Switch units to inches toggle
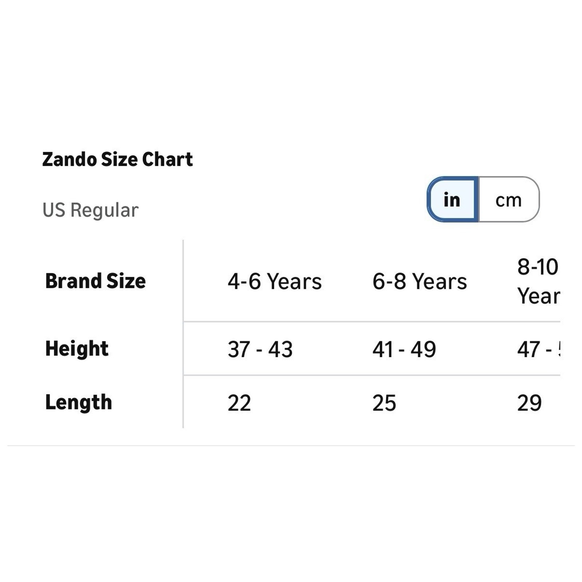This screenshot has height=582, width=582. pos(453,199)
